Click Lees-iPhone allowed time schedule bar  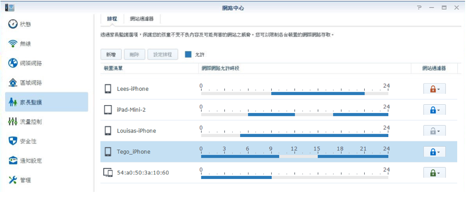(294, 94)
